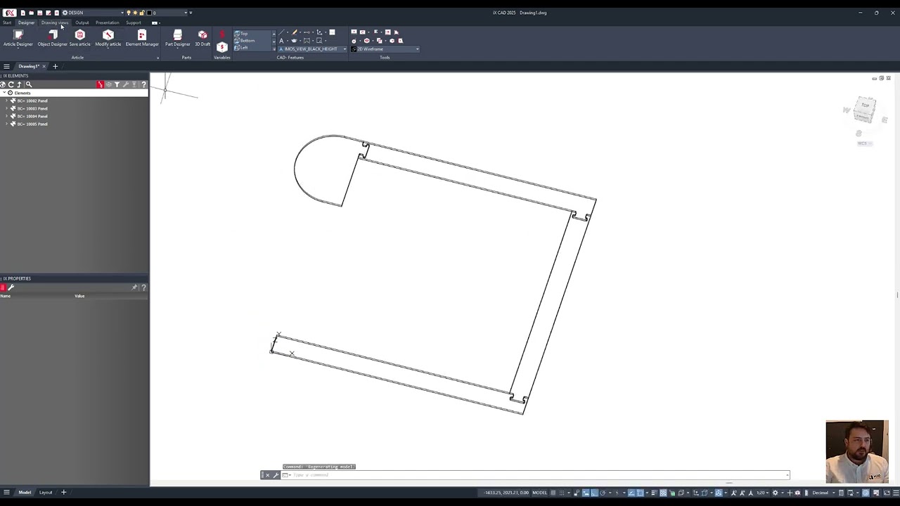
Task: Click the wrench icon in IX Properties panel
Action: [11, 287]
